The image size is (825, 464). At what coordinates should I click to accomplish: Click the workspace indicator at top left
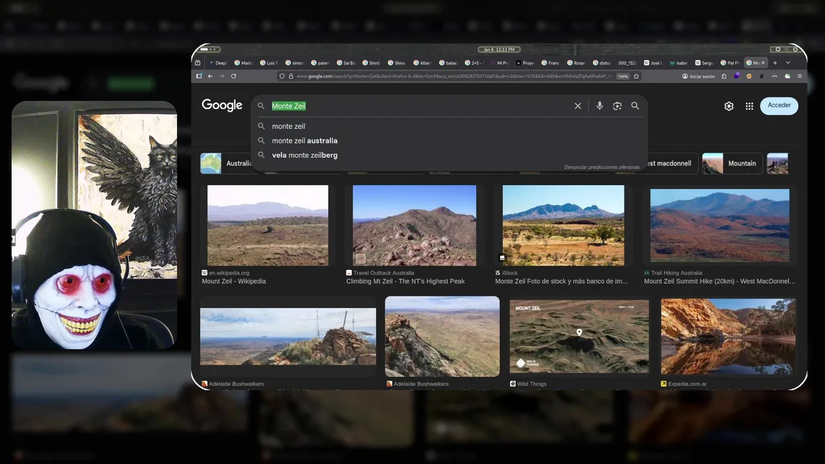click(209, 50)
